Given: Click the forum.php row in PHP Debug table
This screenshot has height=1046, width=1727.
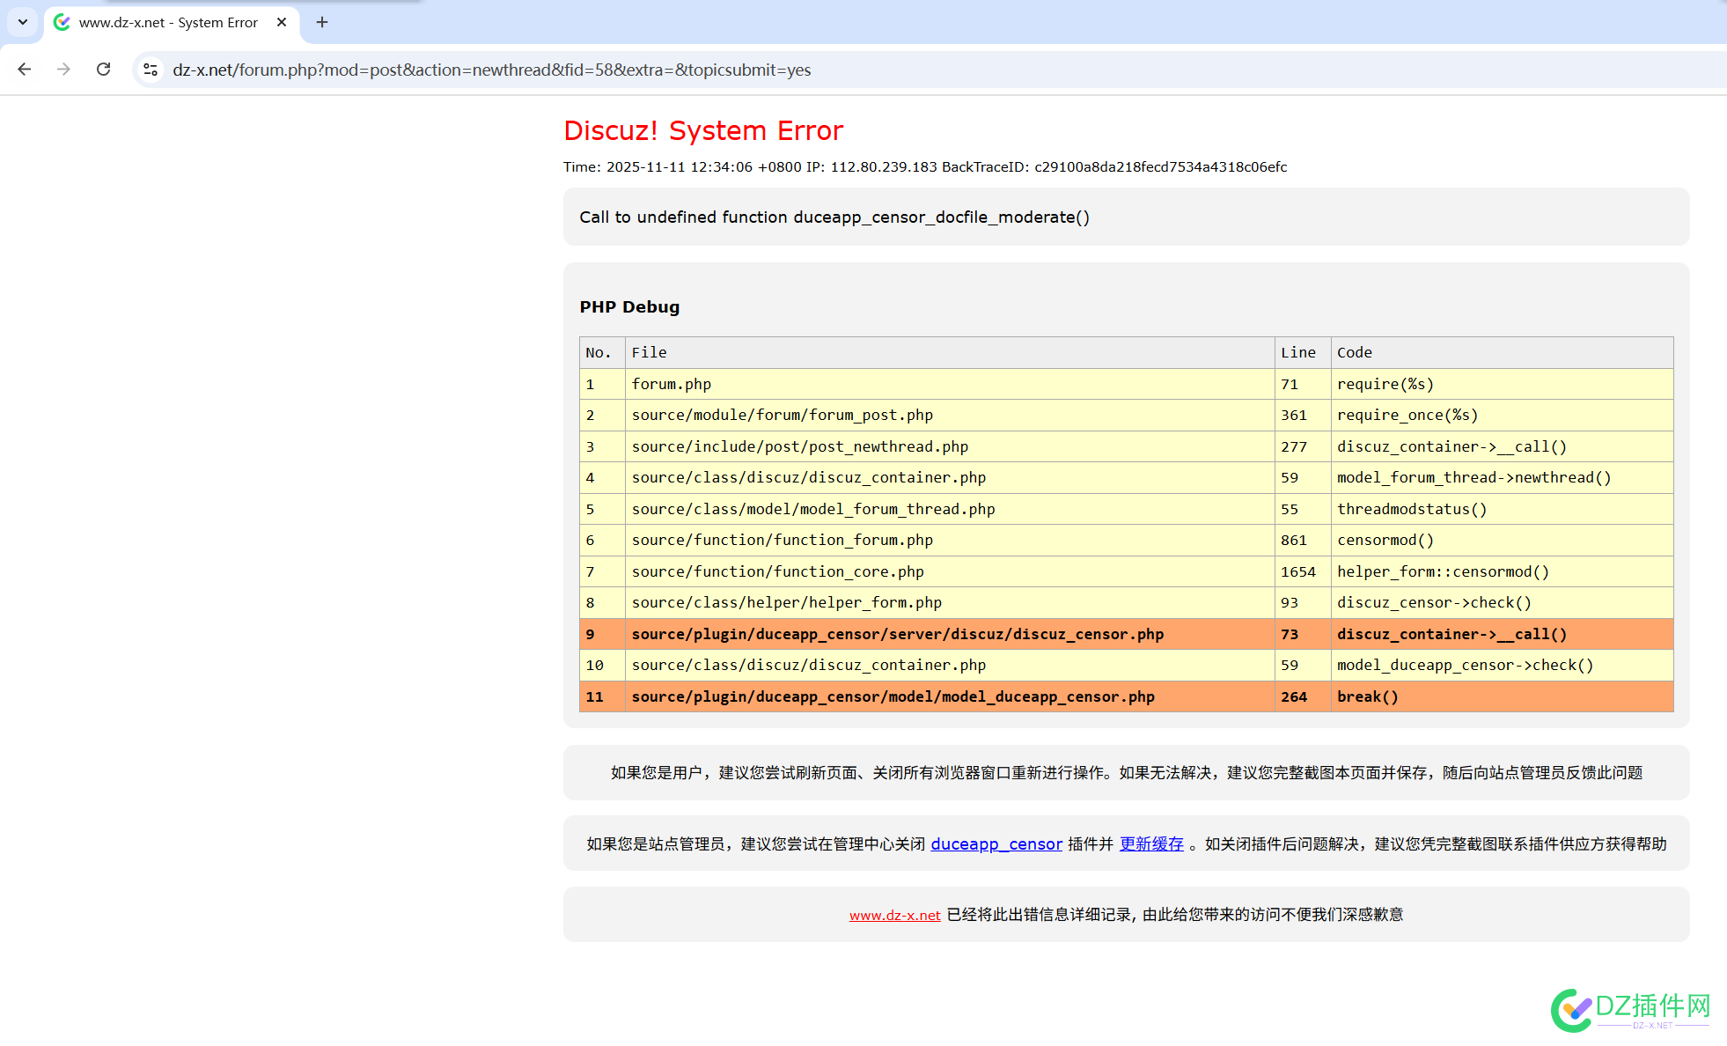Looking at the screenshot, I should click(x=672, y=384).
